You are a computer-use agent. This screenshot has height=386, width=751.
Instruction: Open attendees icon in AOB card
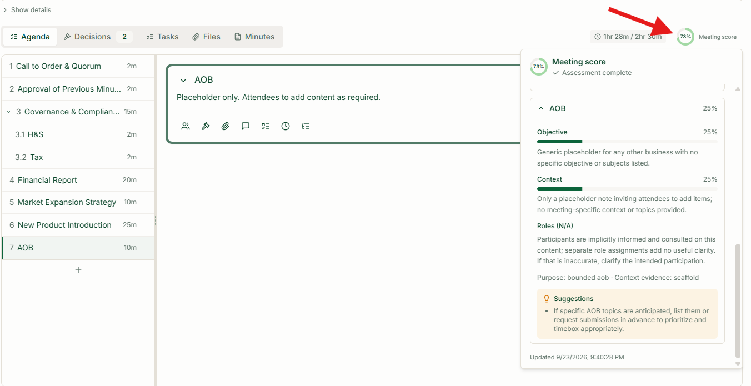click(x=186, y=126)
